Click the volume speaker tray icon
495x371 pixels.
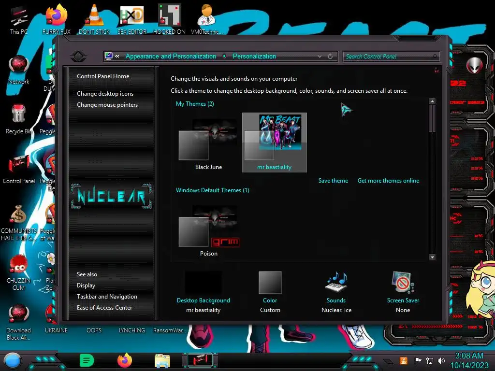441,360
